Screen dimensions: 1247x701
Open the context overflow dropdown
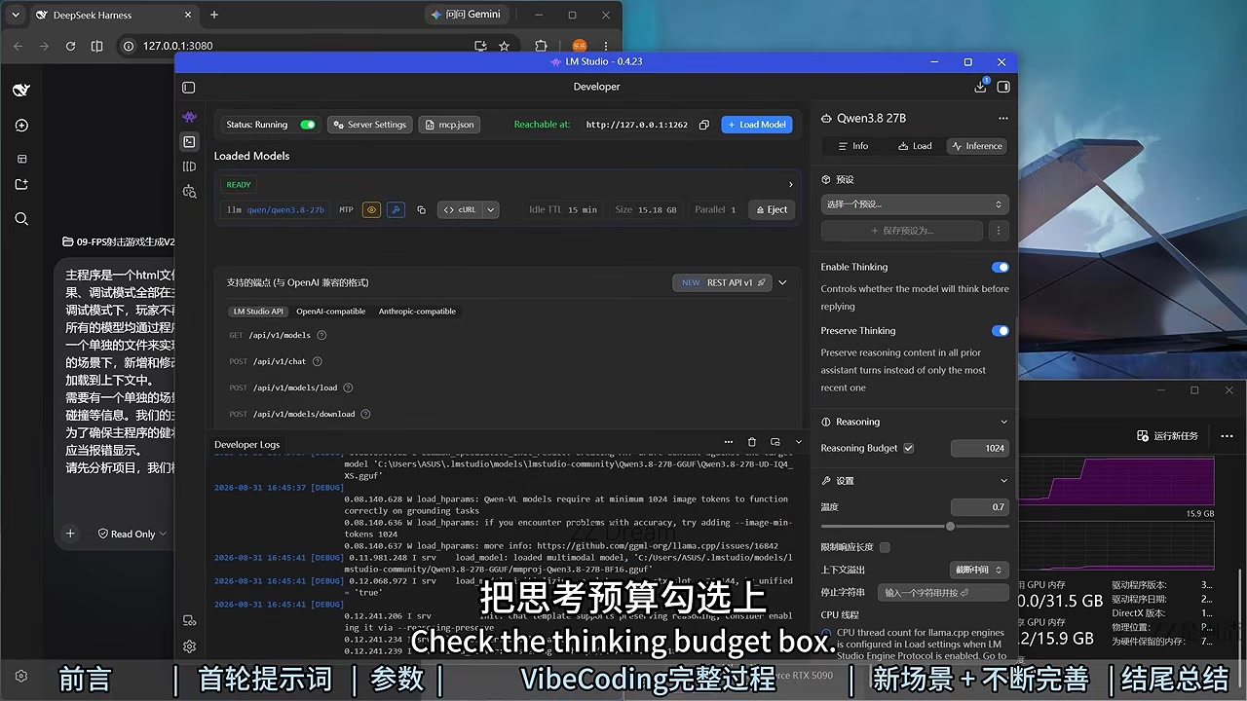click(979, 570)
